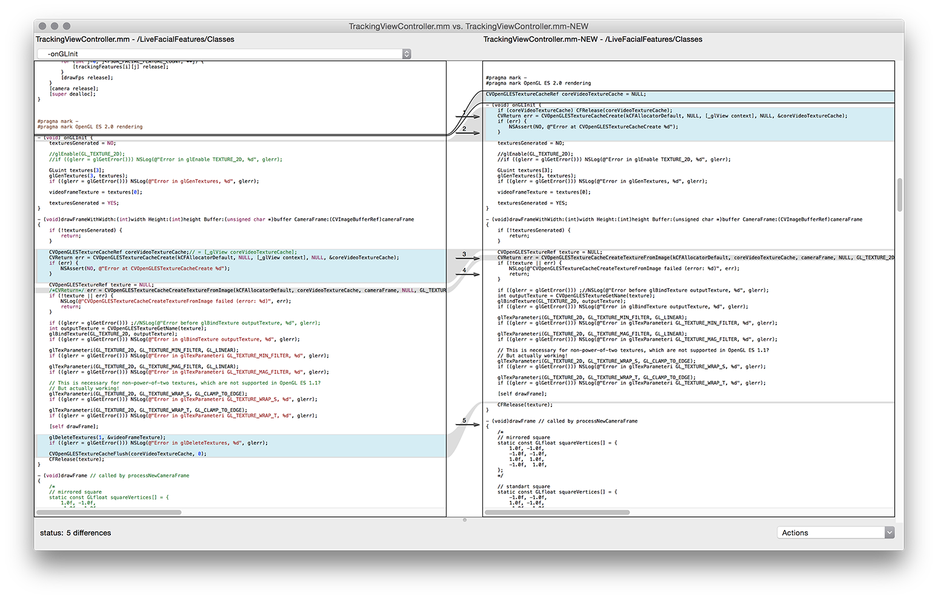Click the status 5 differences text

point(76,533)
